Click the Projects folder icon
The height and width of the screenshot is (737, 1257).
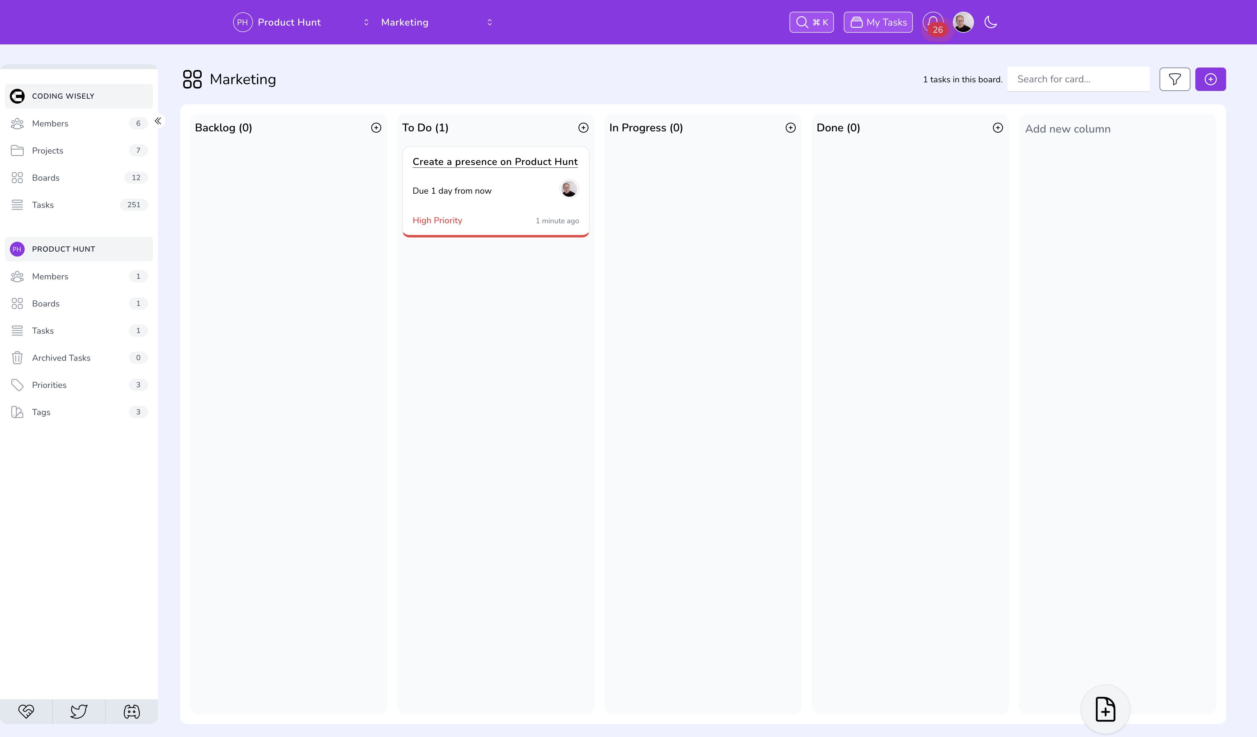(18, 150)
